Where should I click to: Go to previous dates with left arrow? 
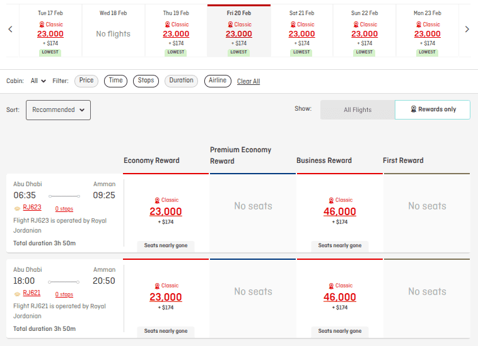click(10, 29)
